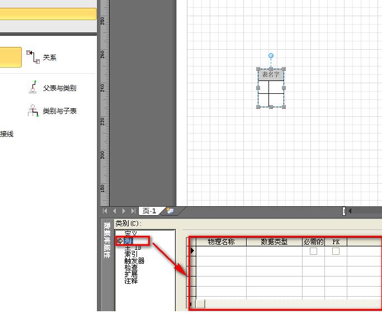
Task: Select 主 ID in the category list
Action: point(133,248)
